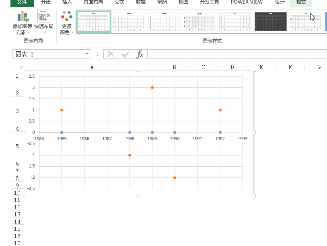This screenshot has width=327, height=246.
Task: Click the fx Insert Function icon
Action: tap(140, 54)
